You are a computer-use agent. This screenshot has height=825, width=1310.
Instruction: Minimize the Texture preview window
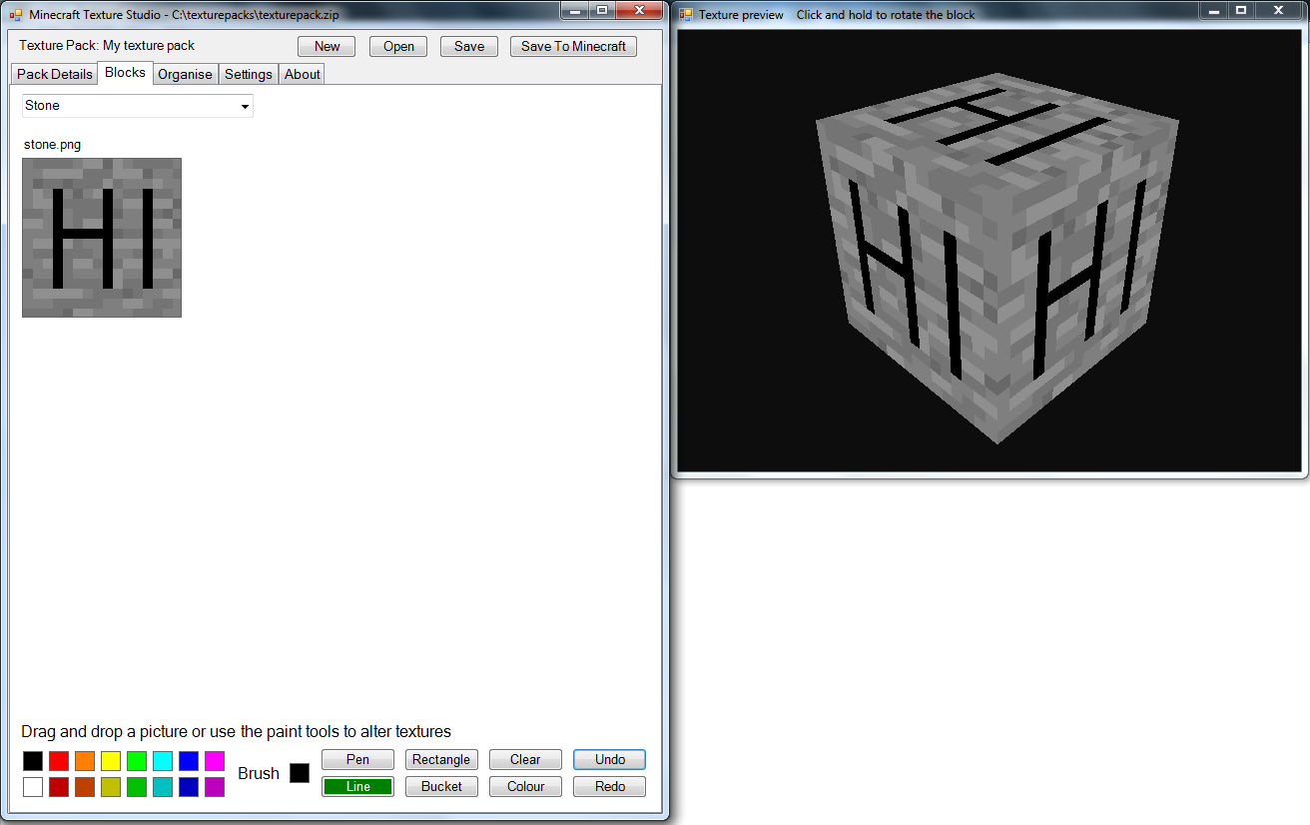pyautogui.click(x=1213, y=10)
